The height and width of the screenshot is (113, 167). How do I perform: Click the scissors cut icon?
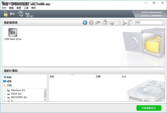[124, 23]
